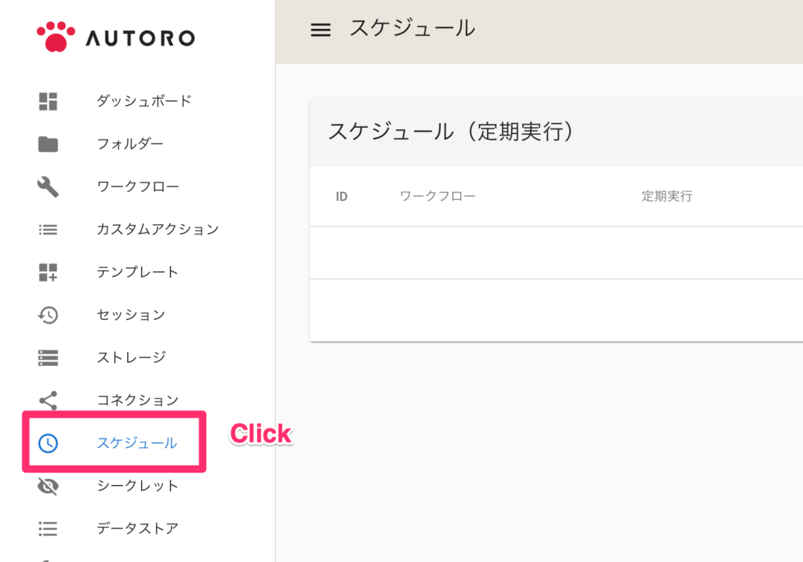
Task: Click the workflow wrench icon
Action: click(48, 187)
